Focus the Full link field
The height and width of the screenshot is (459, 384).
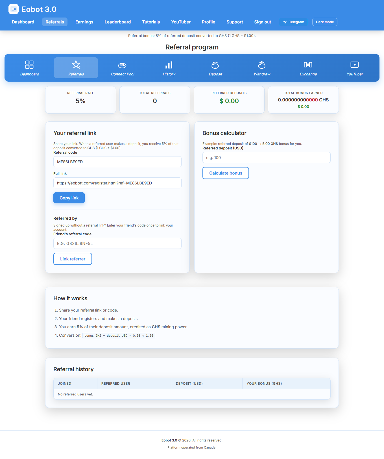coord(117,183)
